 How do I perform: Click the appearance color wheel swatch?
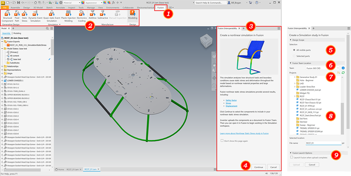(83, 3)
